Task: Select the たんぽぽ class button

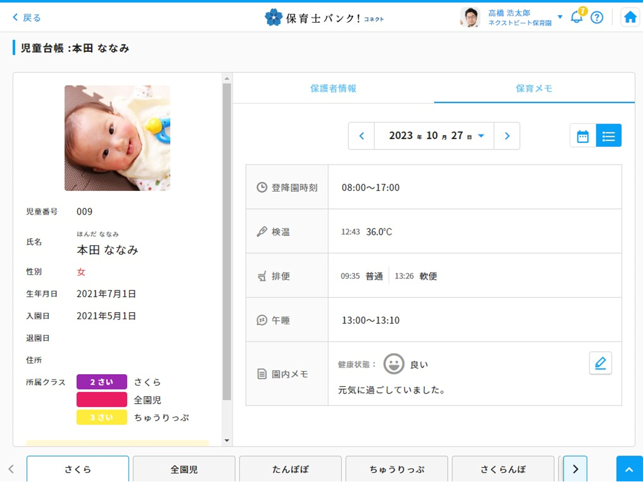Action: [290, 469]
